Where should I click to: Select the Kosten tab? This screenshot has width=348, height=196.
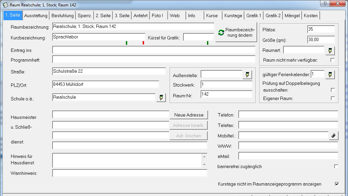click(x=311, y=15)
